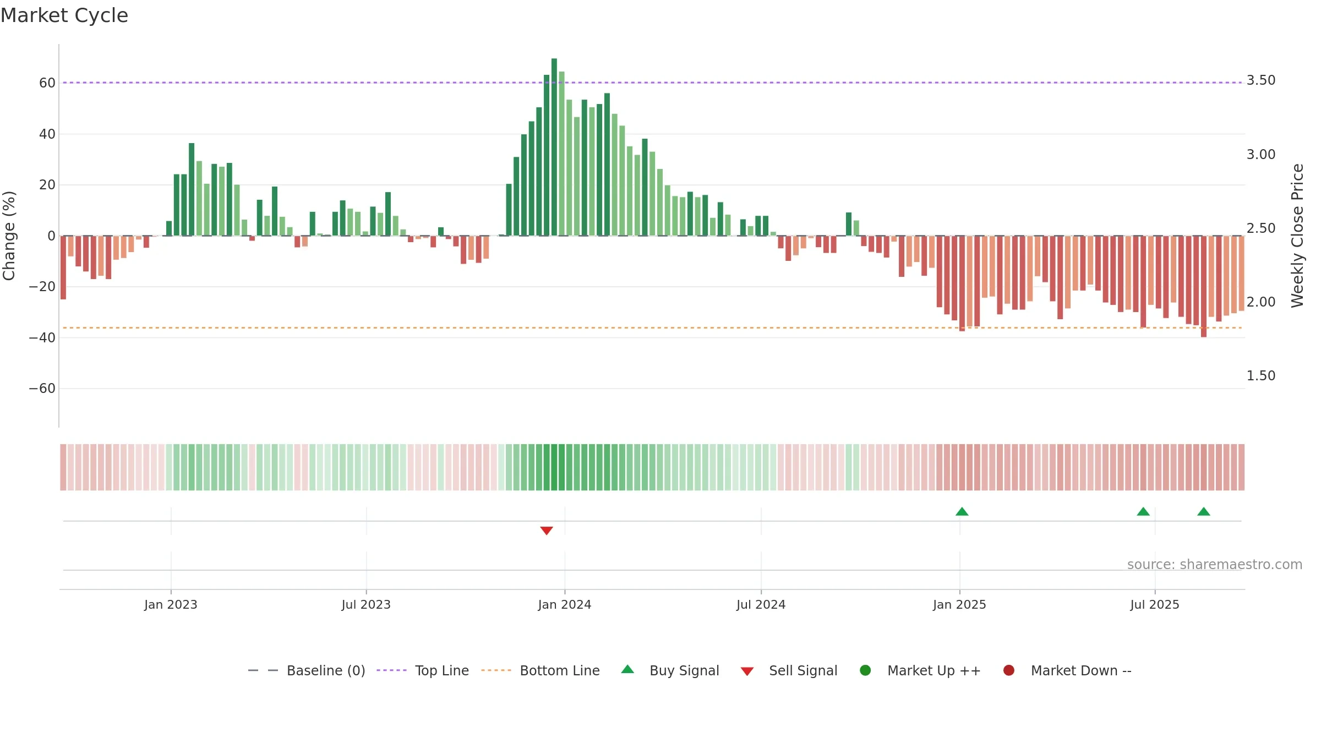The image size is (1321, 743).
Task: Click the Weekly Close Price axis title
Action: point(1297,236)
